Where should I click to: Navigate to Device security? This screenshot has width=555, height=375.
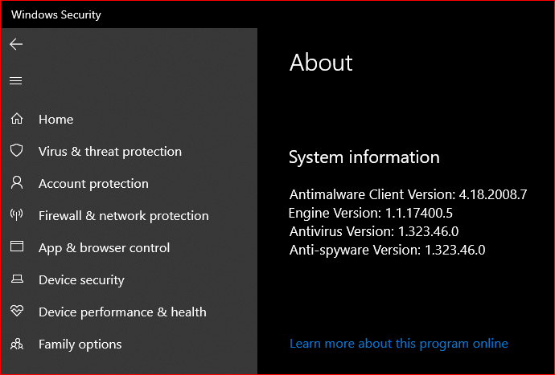pyautogui.click(x=81, y=280)
